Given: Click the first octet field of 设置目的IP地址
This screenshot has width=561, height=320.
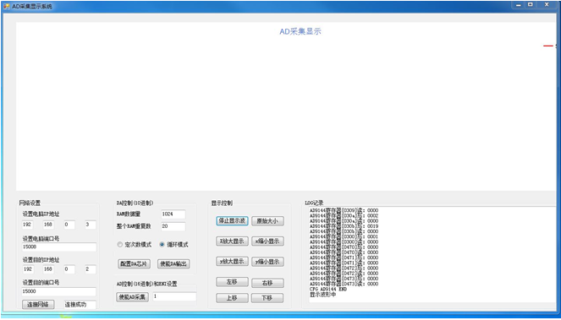Looking at the screenshot, I should click(x=28, y=269).
